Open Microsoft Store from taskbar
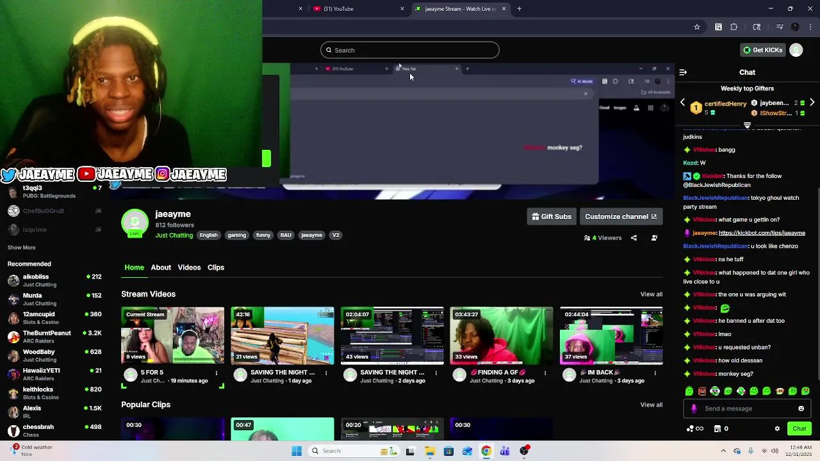This screenshot has height=461, width=820. pos(448,451)
